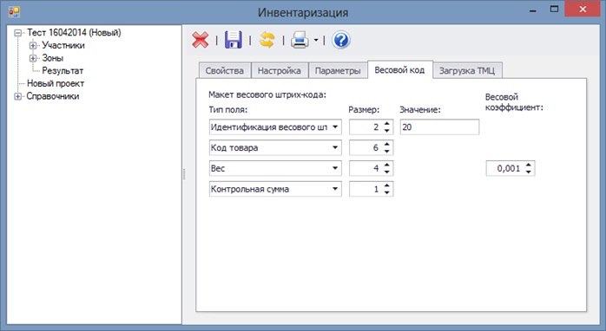
Task: Expand the Участники tree node
Action: [33, 46]
